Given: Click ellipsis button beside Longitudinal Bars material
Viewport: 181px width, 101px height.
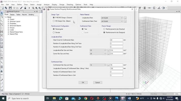Looking at the screenshot, I should point(125,18).
